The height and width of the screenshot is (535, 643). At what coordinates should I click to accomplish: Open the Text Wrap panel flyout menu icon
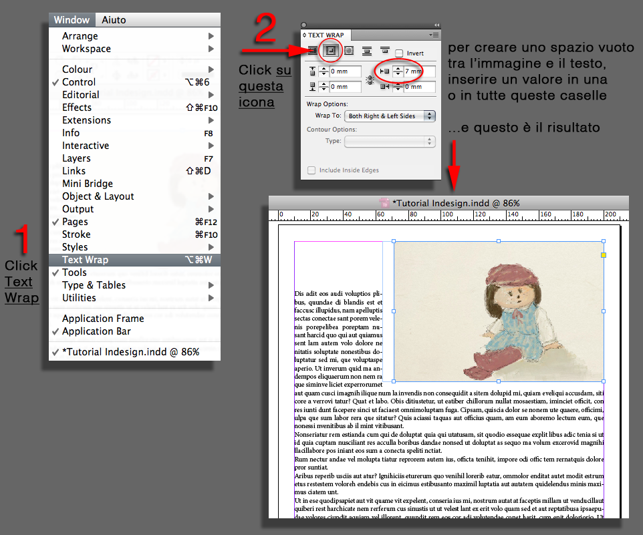(432, 34)
